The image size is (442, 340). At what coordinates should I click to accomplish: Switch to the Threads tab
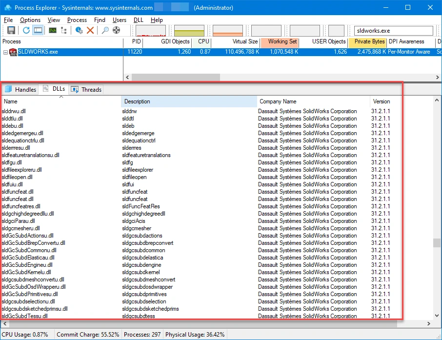click(86, 89)
